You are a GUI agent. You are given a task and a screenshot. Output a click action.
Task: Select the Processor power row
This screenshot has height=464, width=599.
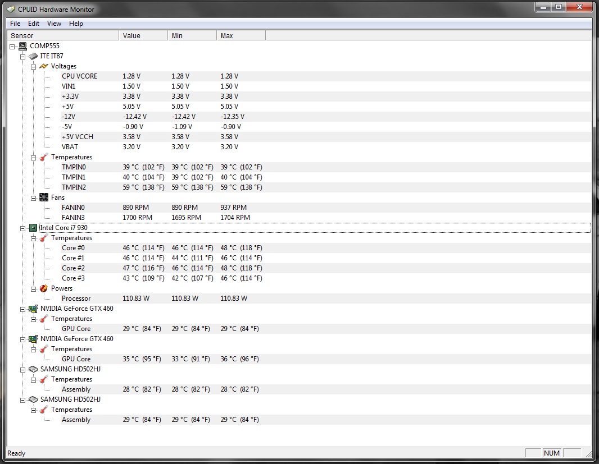pos(326,298)
